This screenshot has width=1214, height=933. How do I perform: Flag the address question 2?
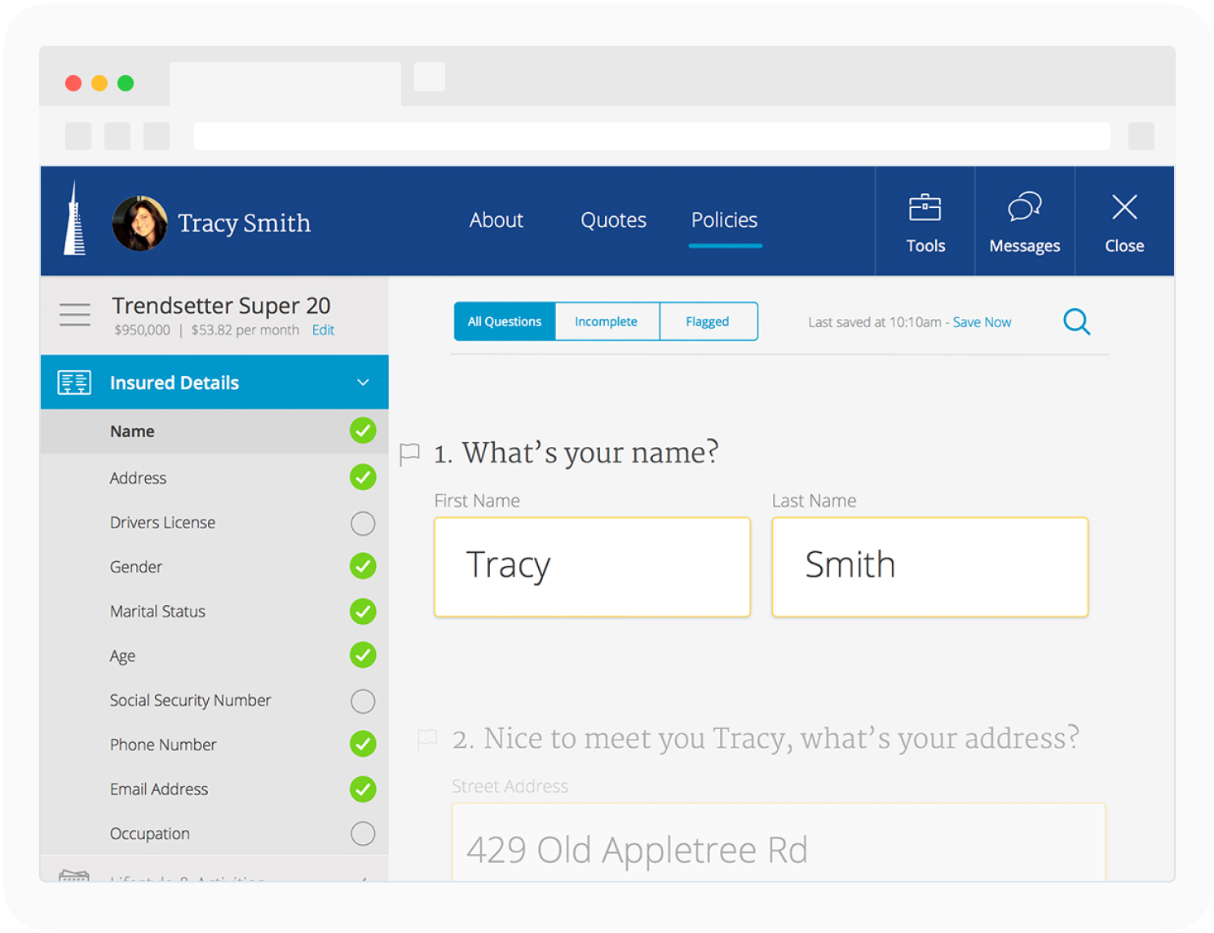click(427, 740)
